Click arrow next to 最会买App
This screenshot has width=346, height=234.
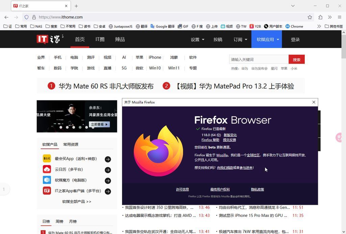(108, 159)
